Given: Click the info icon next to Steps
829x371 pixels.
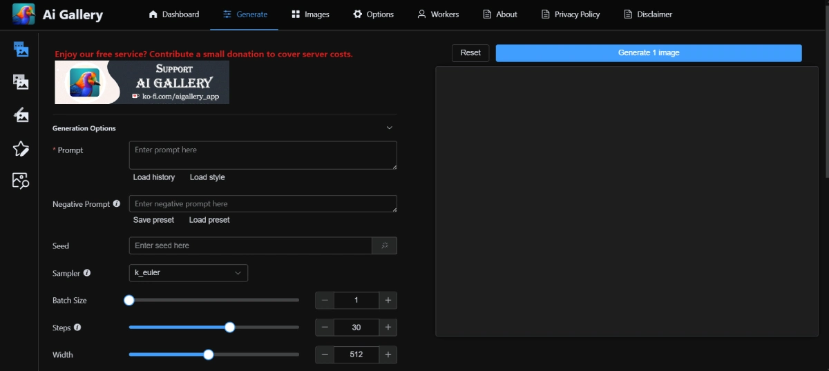Looking at the screenshot, I should pos(77,328).
